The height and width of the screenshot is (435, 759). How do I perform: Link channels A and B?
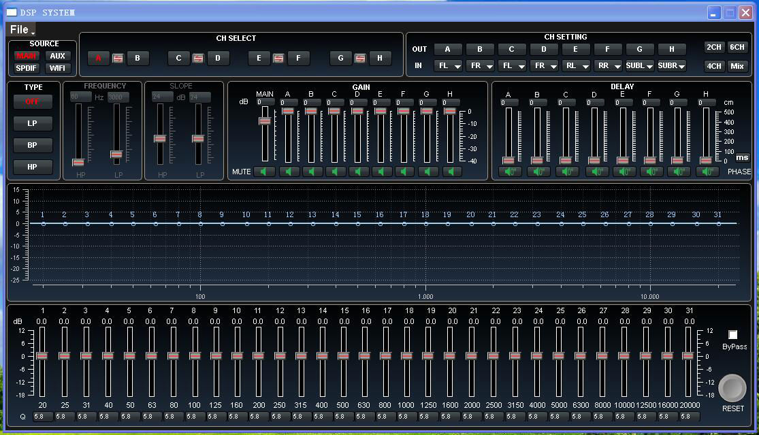coord(118,59)
